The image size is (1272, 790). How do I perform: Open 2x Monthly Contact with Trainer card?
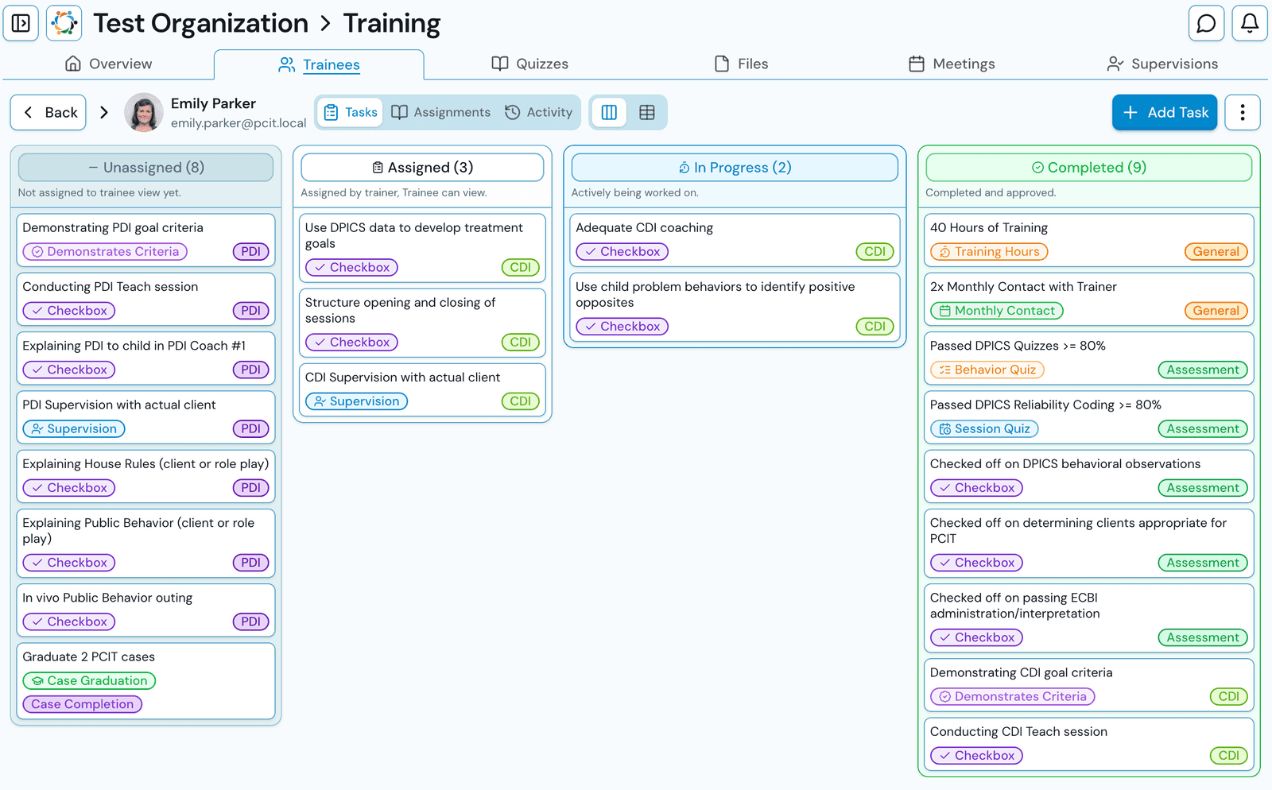point(1088,299)
